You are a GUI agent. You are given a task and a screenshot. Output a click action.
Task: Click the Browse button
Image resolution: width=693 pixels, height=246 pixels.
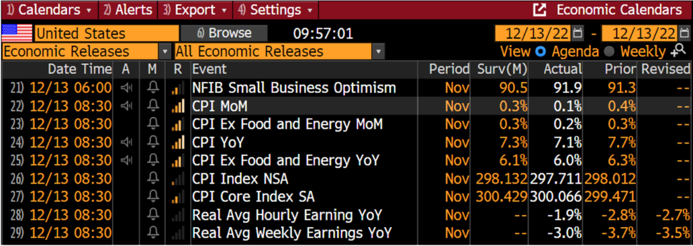click(x=224, y=33)
